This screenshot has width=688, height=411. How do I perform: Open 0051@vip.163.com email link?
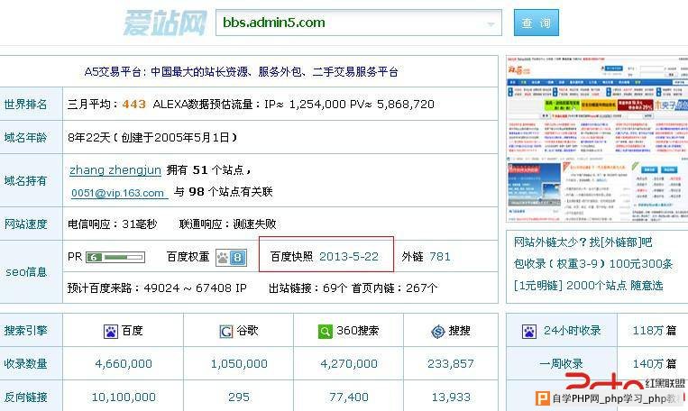coord(117,193)
